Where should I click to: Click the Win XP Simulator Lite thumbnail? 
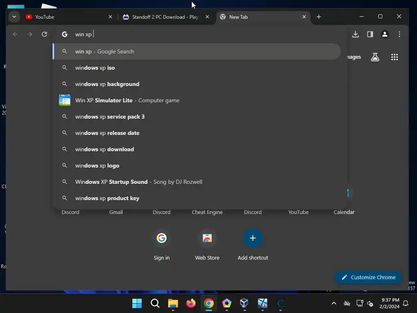point(65,100)
